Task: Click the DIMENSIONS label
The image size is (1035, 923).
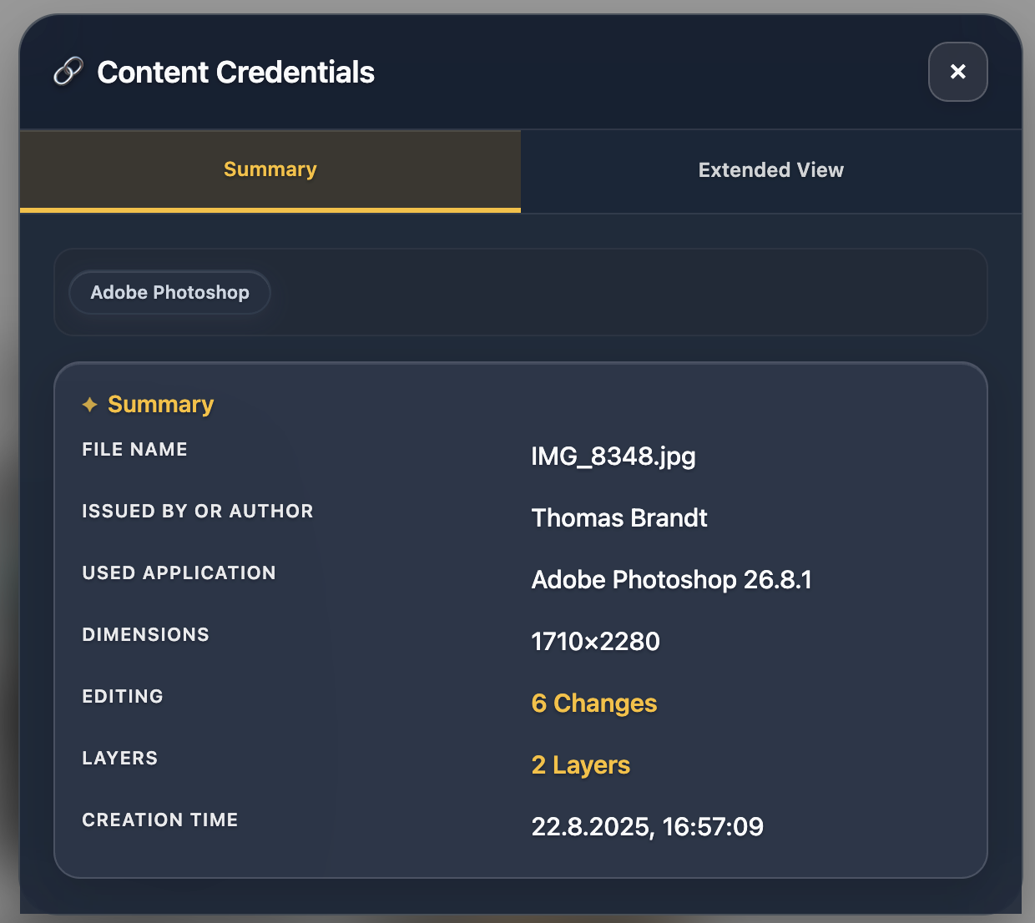Action: click(x=145, y=634)
